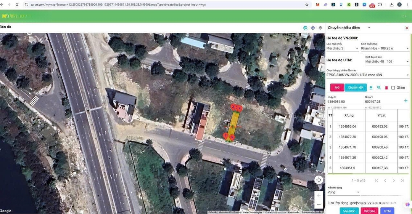
Task: Expand the Khanh Hoa - 108.25 dropdown
Action: (x=385, y=48)
